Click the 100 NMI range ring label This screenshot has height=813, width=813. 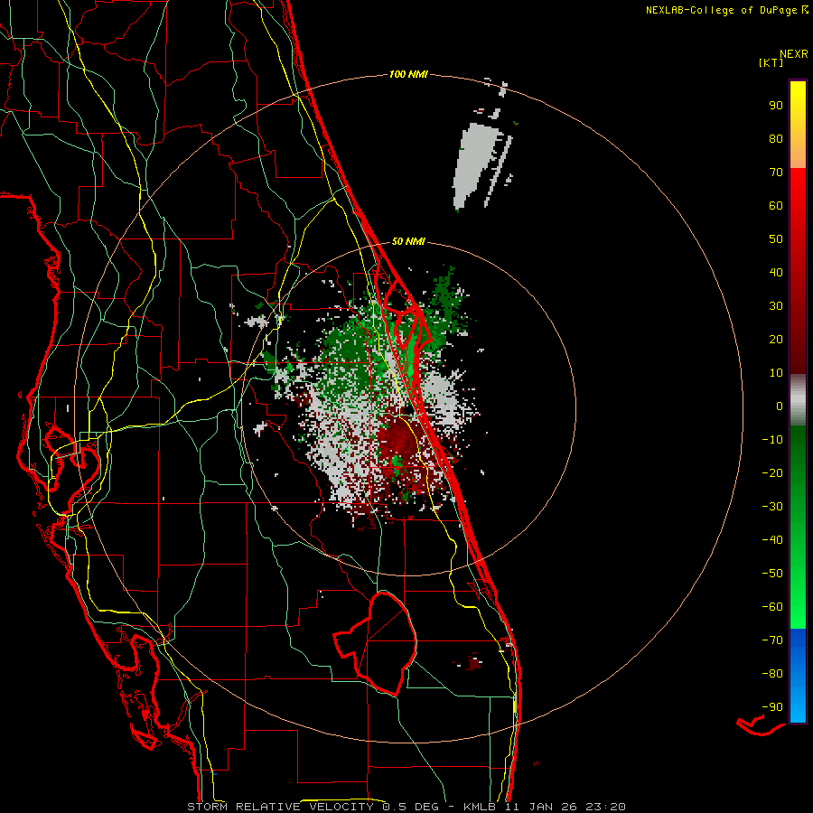tap(408, 75)
